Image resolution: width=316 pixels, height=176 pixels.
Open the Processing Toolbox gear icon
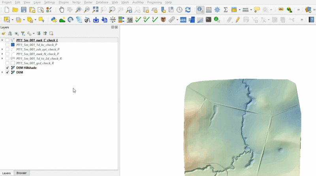click(x=217, y=10)
